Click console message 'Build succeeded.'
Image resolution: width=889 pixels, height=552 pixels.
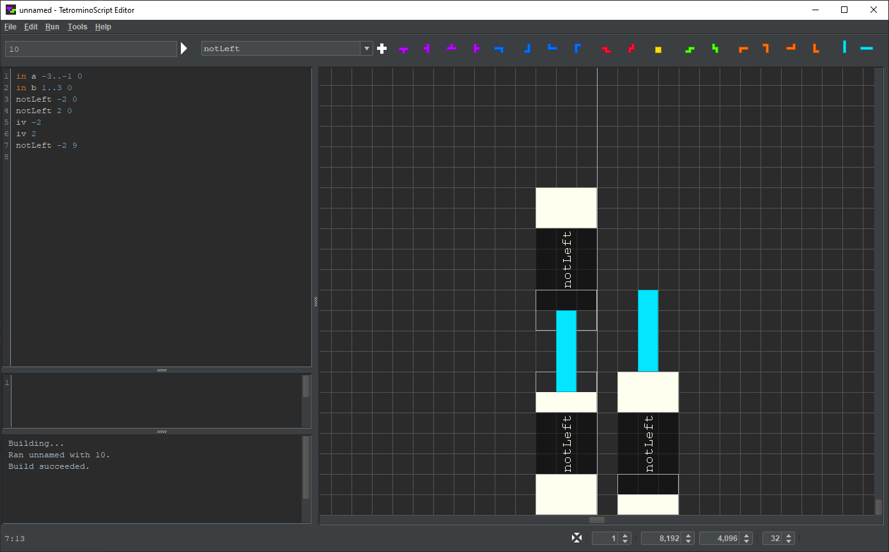point(49,466)
